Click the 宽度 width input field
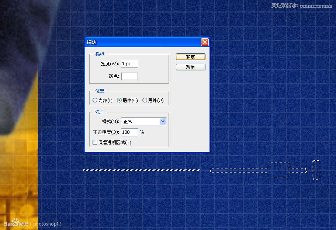 (129, 64)
